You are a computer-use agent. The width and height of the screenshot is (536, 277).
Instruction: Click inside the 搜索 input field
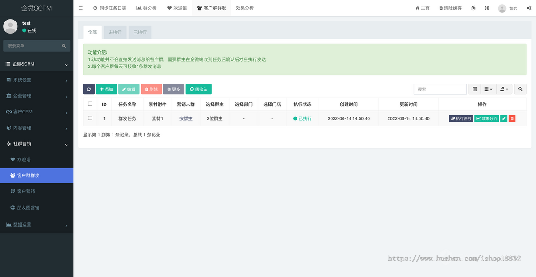coord(440,89)
